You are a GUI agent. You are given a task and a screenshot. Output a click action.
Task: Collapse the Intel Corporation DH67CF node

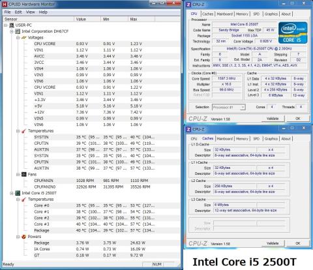(12, 31)
